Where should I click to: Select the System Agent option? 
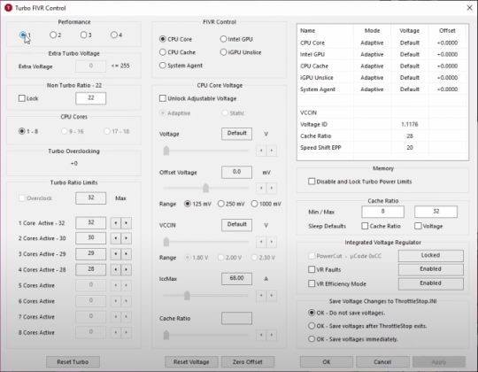click(x=163, y=66)
